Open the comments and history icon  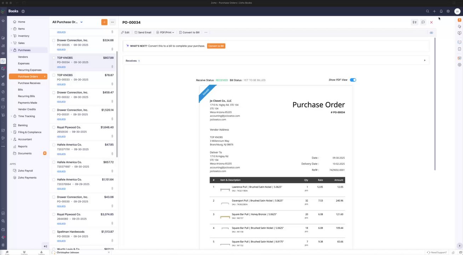click(423, 22)
